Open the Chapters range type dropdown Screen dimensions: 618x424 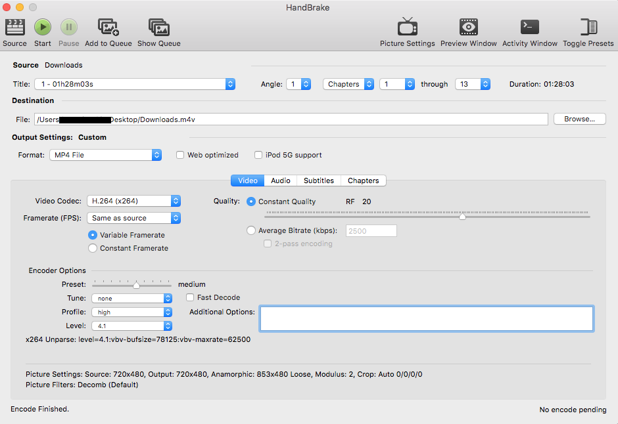pyautogui.click(x=348, y=84)
